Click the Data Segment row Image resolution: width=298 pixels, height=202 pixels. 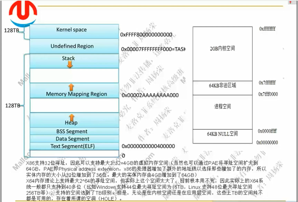(x=74, y=139)
